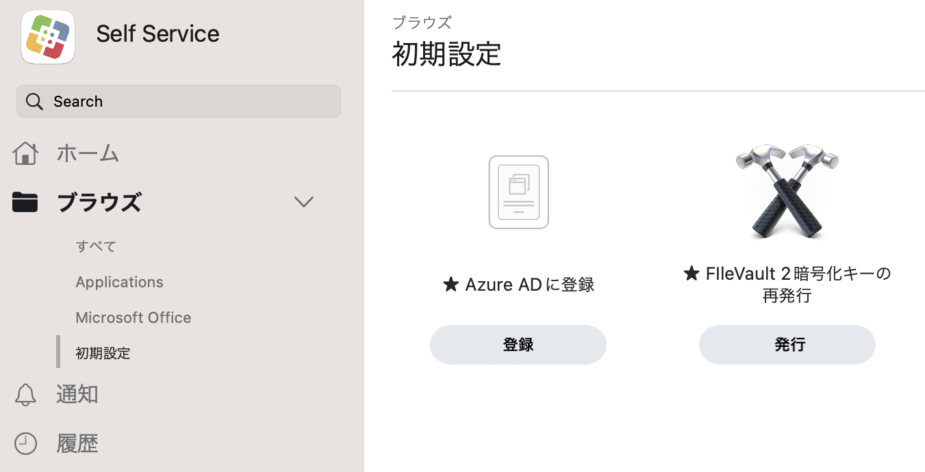
Task: Click the Azure AD に登録 title
Action: [518, 285]
